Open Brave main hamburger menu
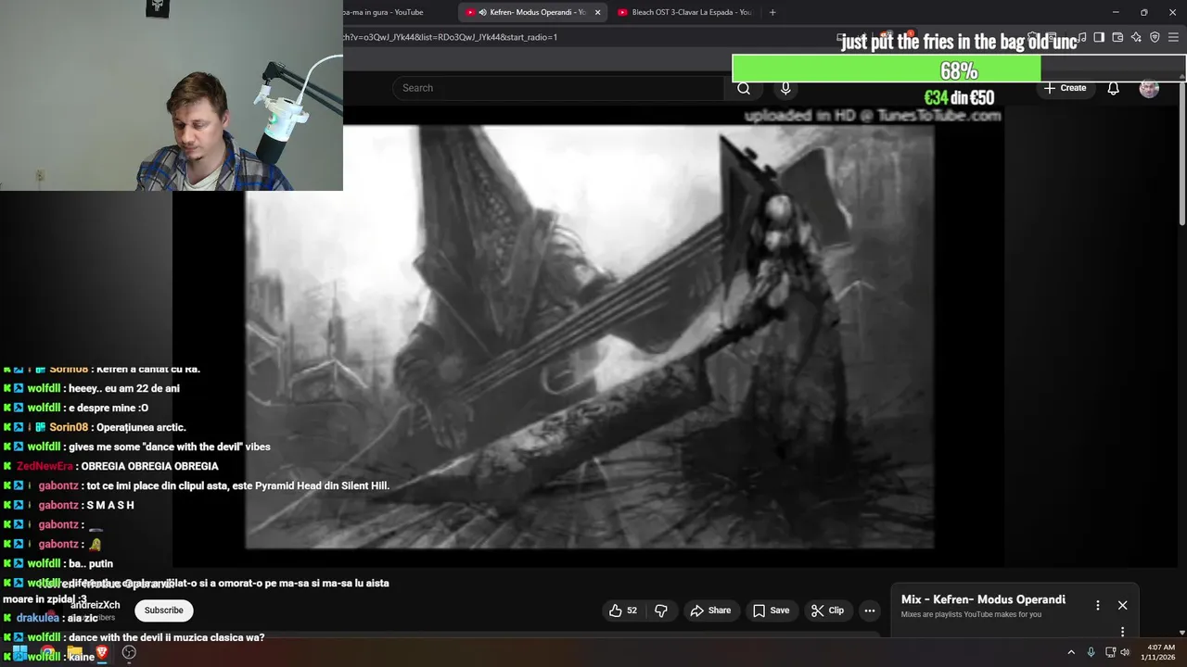 click(1174, 37)
